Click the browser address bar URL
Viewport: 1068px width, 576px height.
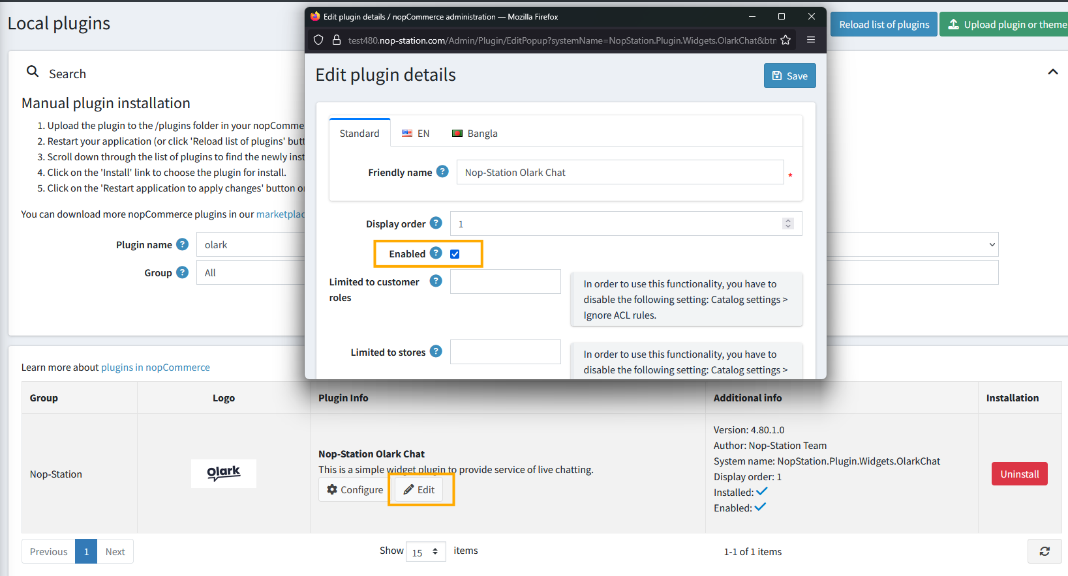pyautogui.click(x=562, y=40)
